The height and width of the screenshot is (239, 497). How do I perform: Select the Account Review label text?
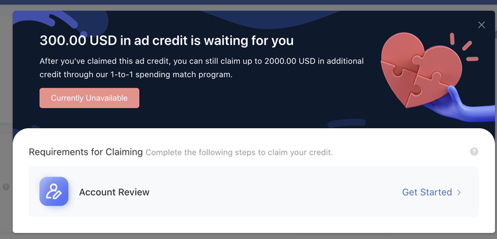[x=114, y=192]
